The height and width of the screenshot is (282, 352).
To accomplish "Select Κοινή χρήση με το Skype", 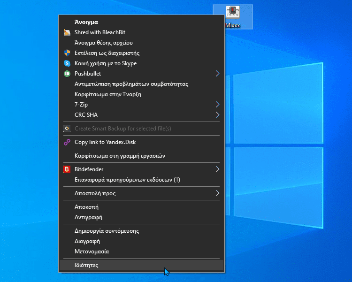I will click(x=142, y=63).
